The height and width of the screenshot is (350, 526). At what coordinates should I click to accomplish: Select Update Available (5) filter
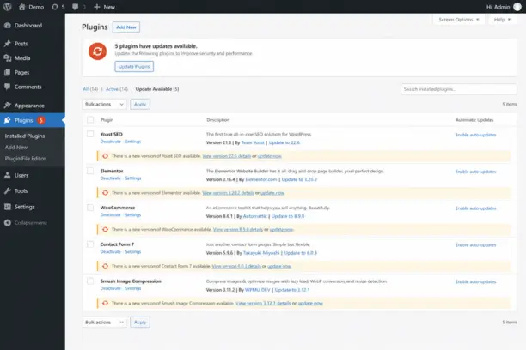click(x=157, y=89)
